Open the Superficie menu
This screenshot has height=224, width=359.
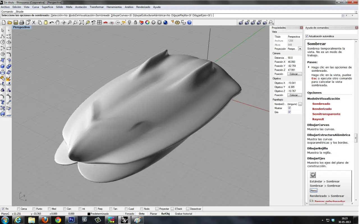[x=47, y=7]
